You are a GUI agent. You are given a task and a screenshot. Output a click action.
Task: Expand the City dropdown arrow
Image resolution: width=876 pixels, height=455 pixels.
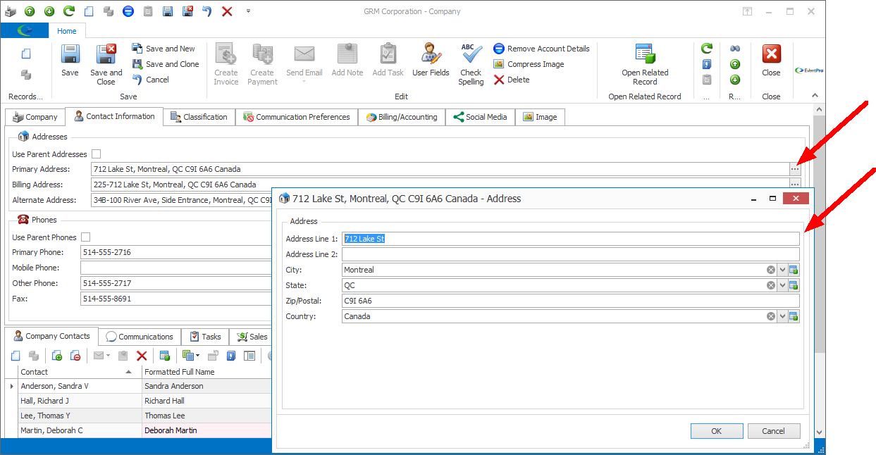pos(782,270)
